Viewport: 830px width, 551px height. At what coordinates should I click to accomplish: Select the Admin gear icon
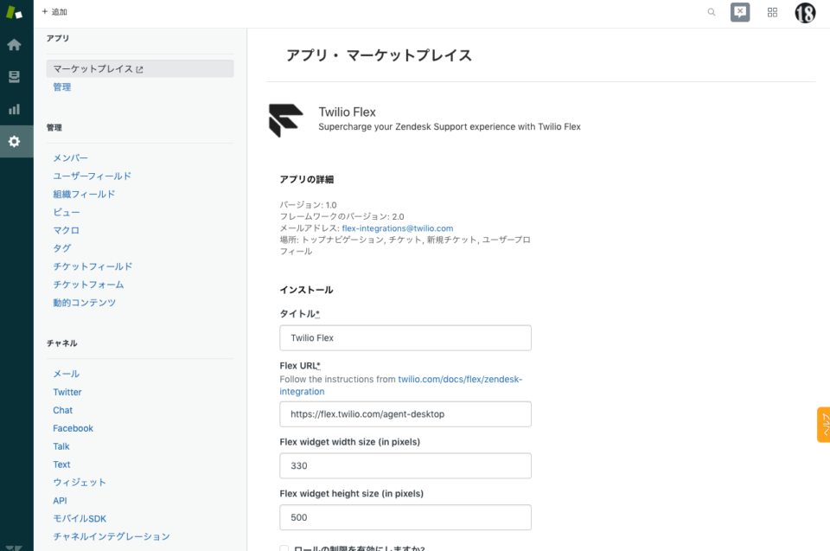[13, 141]
